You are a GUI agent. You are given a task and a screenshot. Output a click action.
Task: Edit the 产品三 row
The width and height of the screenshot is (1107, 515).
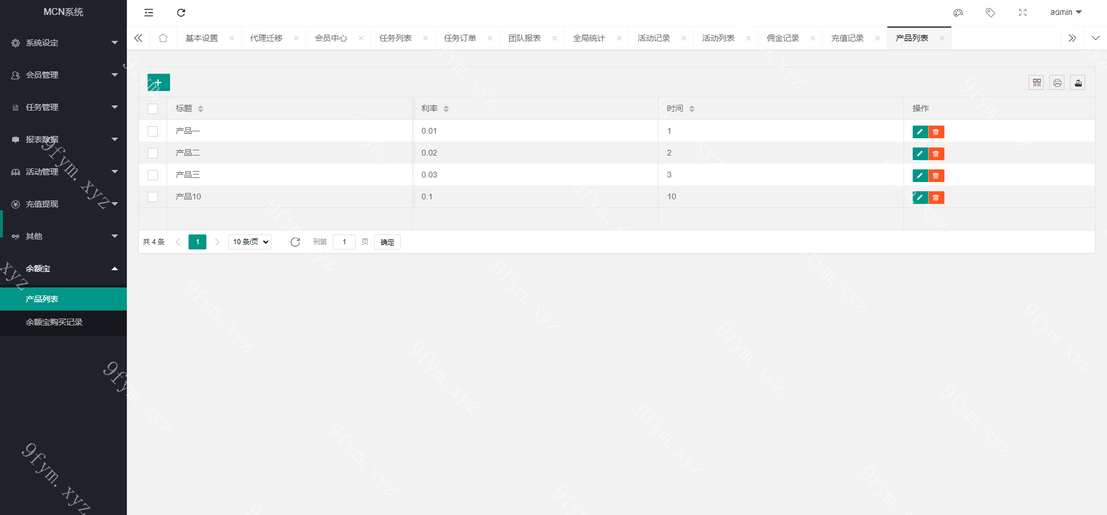coord(920,176)
